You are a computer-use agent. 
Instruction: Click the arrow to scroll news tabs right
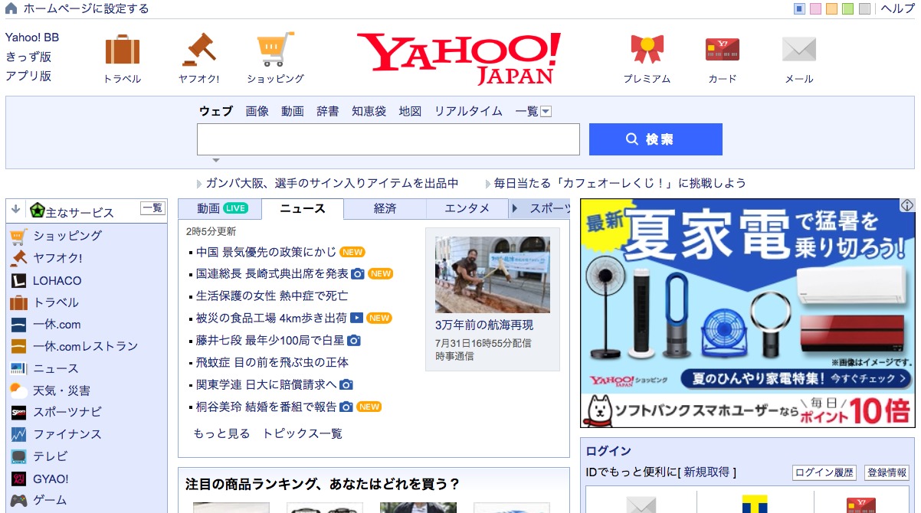click(x=515, y=208)
